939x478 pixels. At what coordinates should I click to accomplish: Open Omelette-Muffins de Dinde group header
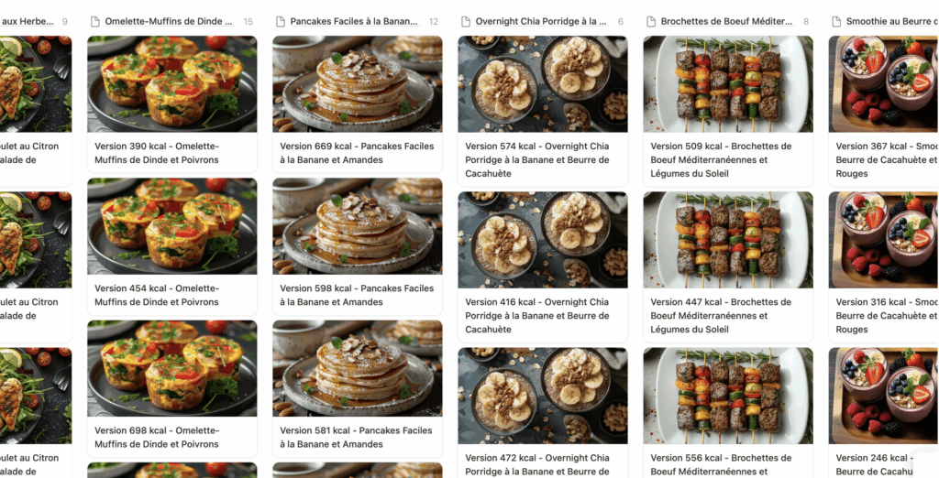point(170,22)
